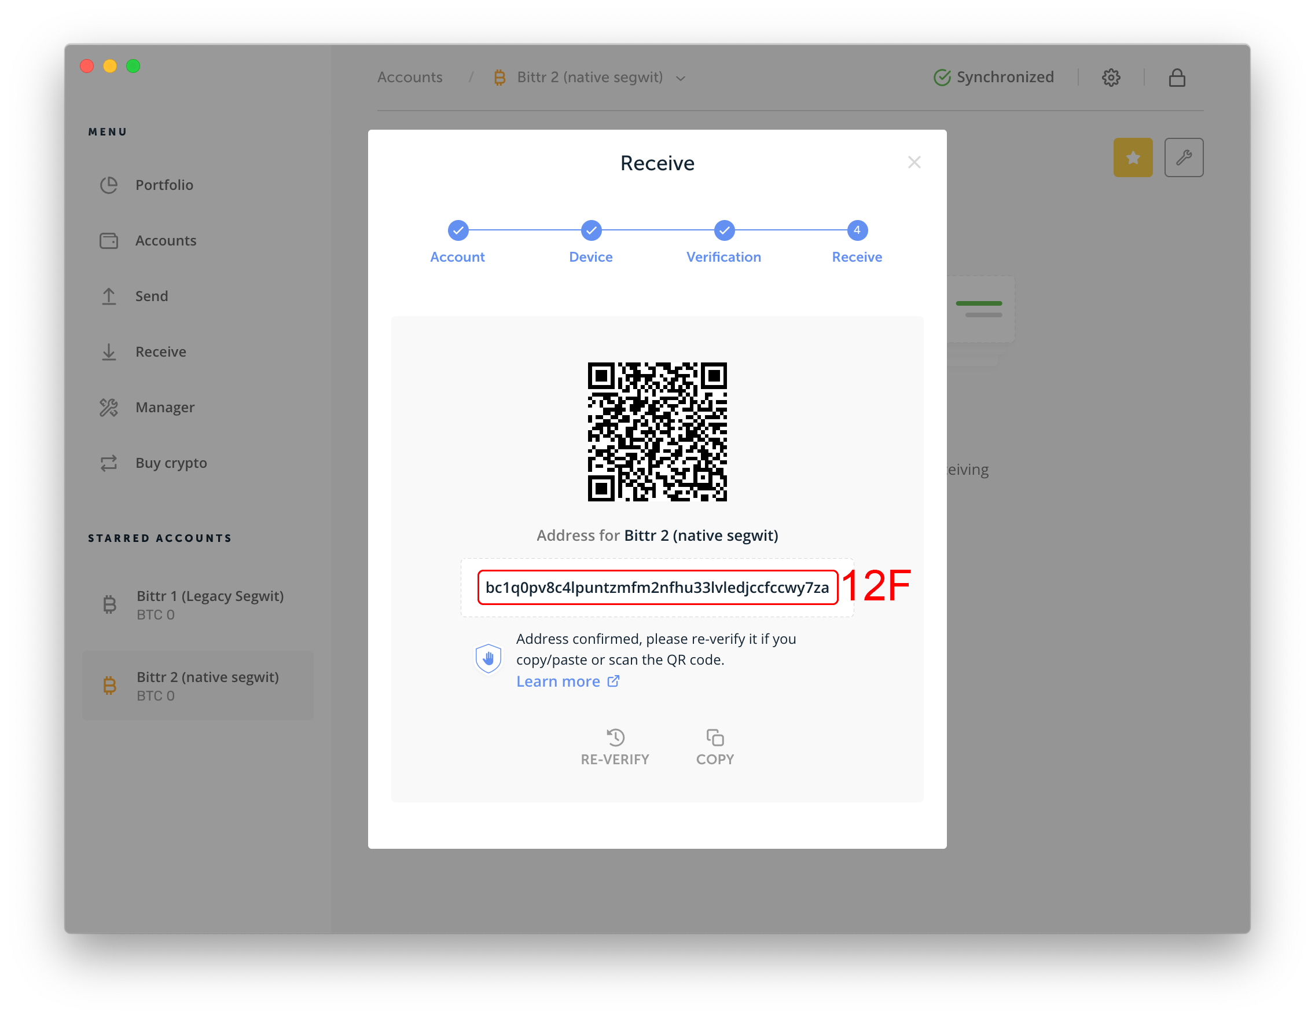
Task: Choose Receive in the sidebar menu
Action: (160, 351)
